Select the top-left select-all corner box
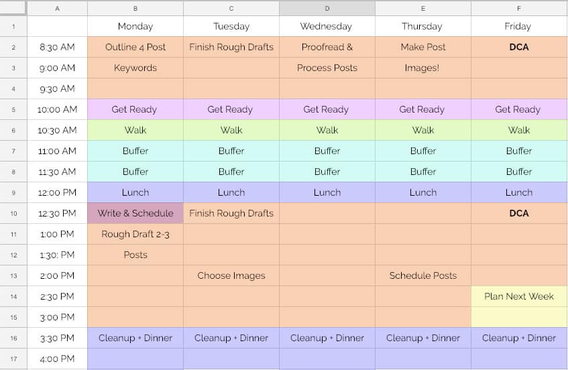Screen dimensions: 568x370 (x=13, y=8)
